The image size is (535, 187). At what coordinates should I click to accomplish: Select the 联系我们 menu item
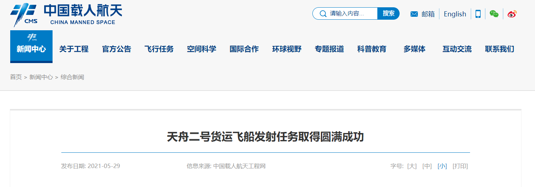point(500,49)
